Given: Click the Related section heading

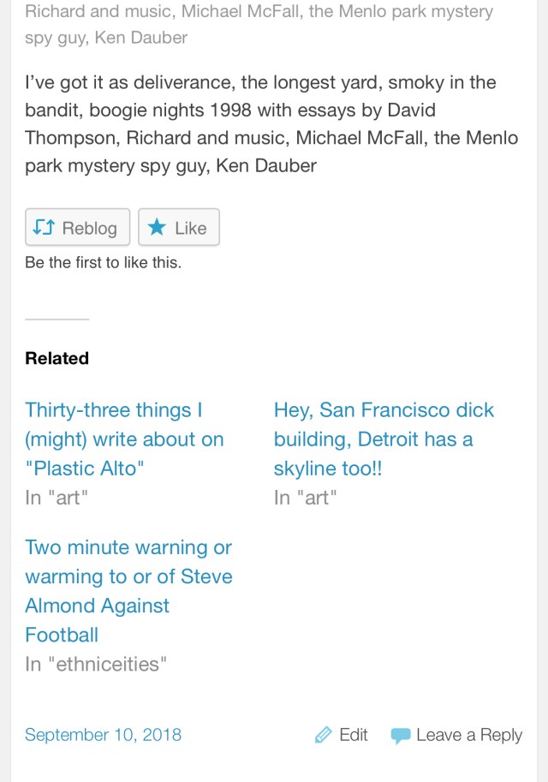Looking at the screenshot, I should (x=57, y=358).
